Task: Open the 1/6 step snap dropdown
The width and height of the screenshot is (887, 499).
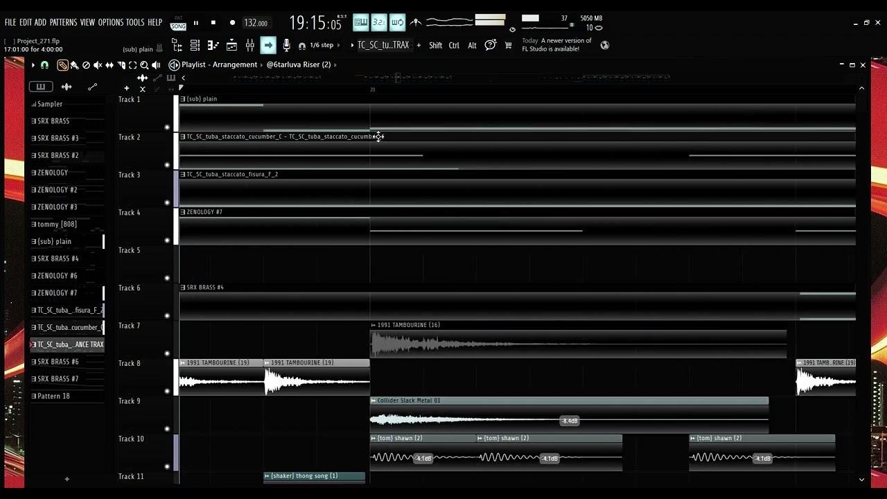Action: coord(325,45)
